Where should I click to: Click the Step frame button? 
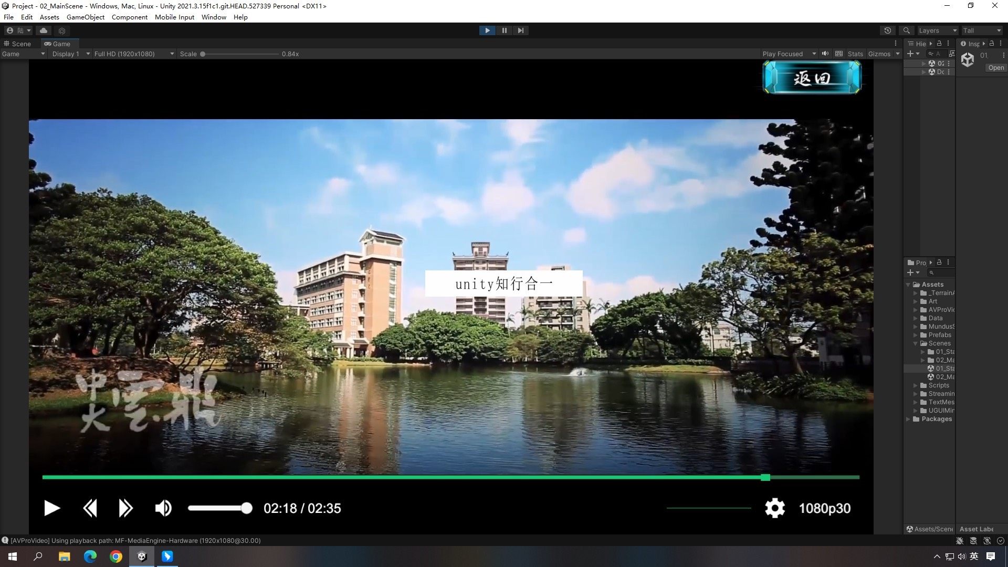520,30
